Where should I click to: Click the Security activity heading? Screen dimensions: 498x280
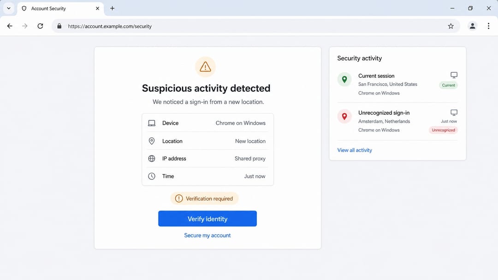tap(360, 58)
